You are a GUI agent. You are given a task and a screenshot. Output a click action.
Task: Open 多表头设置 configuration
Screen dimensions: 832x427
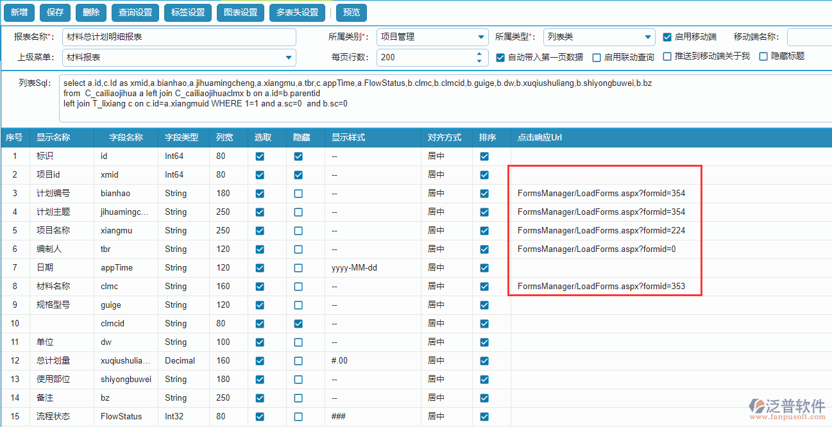[297, 12]
